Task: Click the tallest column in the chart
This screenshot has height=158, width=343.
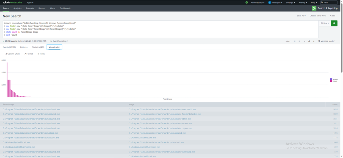Action: click(7, 80)
